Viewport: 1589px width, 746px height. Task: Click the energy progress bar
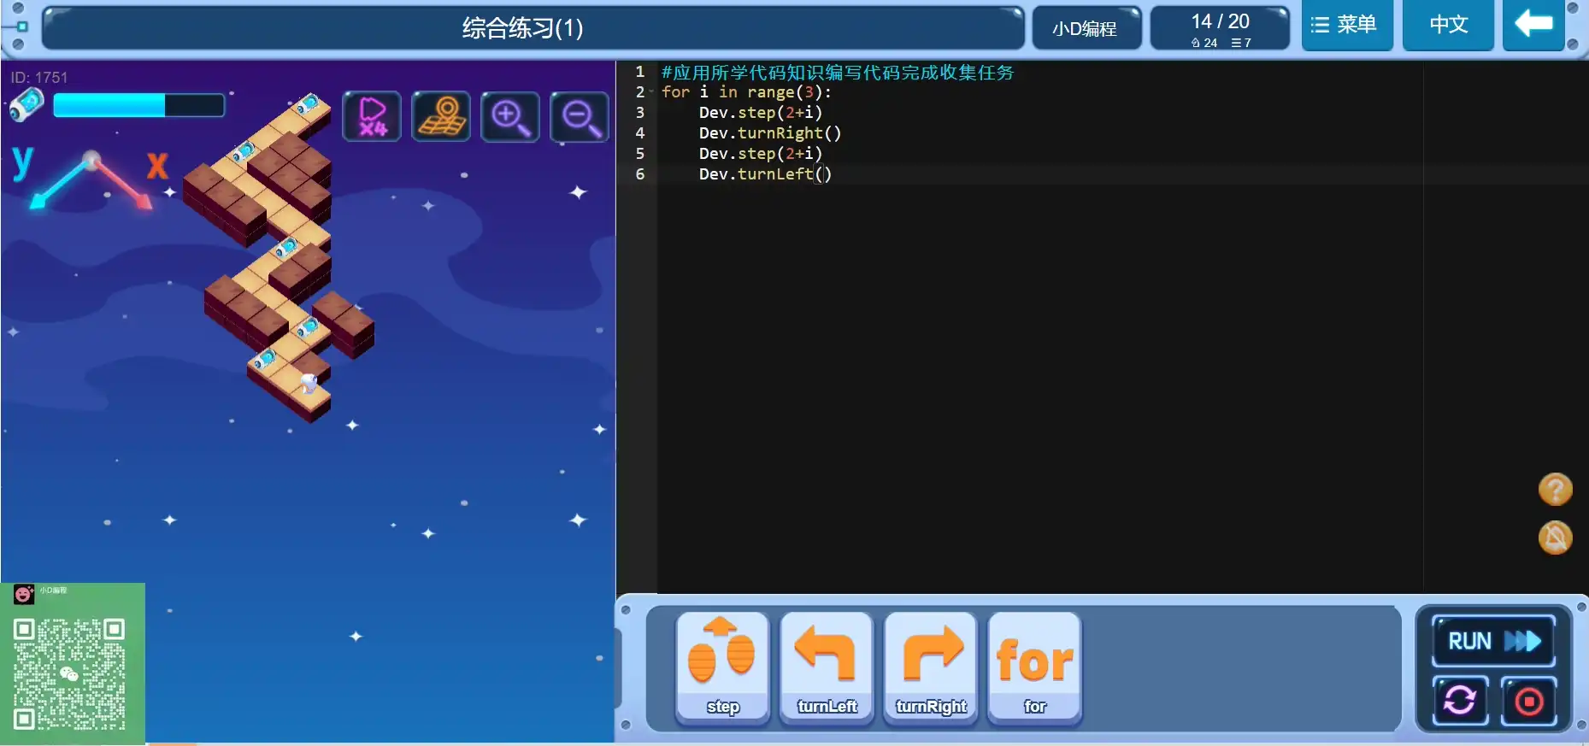coord(138,105)
